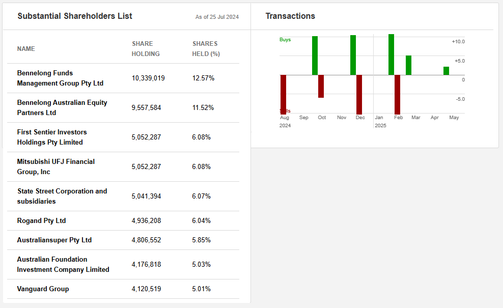Sort by SHARE HOLDING column header
Viewport: 503px width, 308px height.
point(146,49)
